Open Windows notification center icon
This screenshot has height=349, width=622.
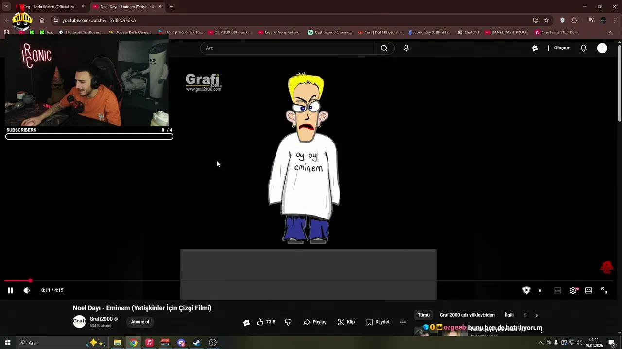(x=612, y=343)
